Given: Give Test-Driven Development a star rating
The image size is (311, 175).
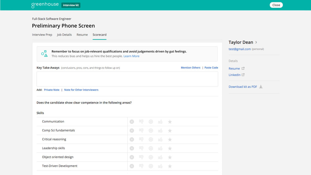Looking at the screenshot, I should 170,166.
